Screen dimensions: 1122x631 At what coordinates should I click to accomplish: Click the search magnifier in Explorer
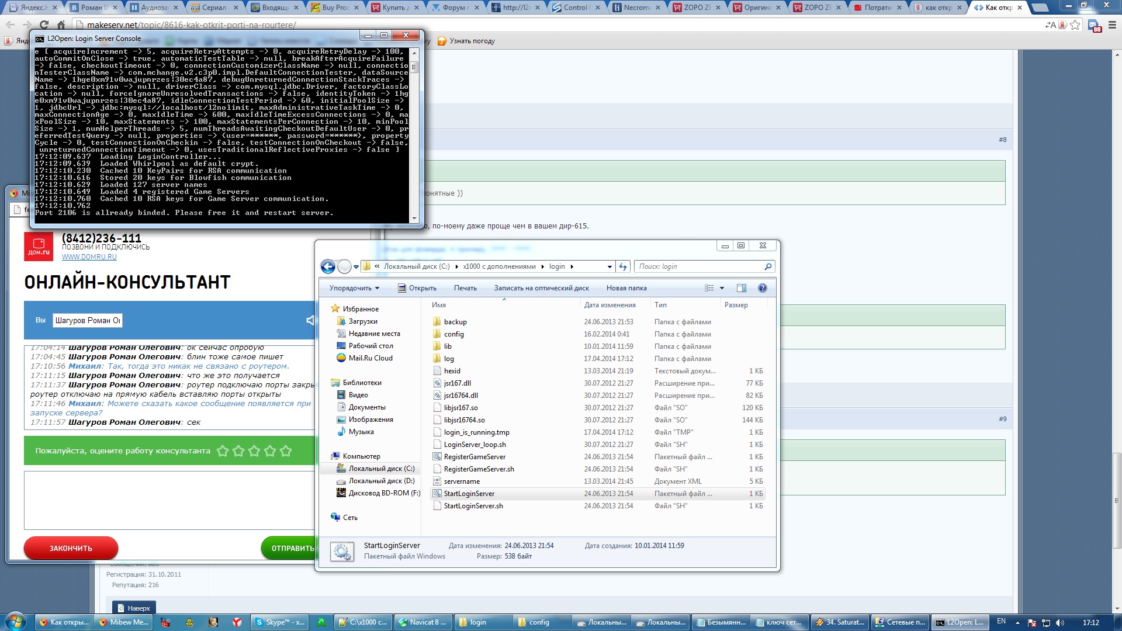tap(768, 266)
